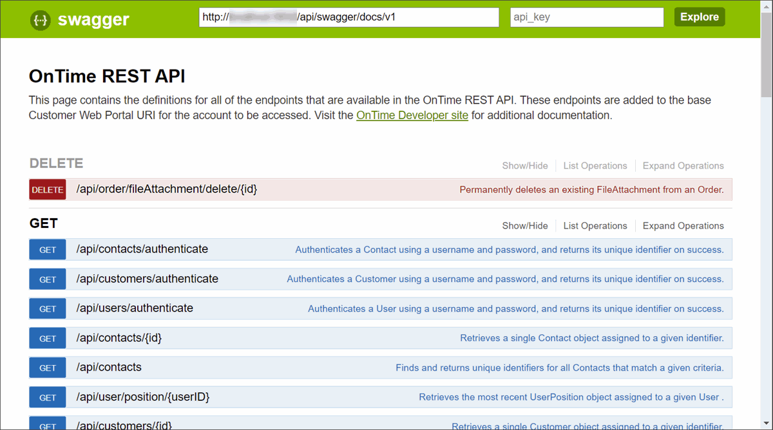This screenshot has height=430, width=773.
Task: Click the 'Authenticates a User using a username' description
Action: click(516, 309)
